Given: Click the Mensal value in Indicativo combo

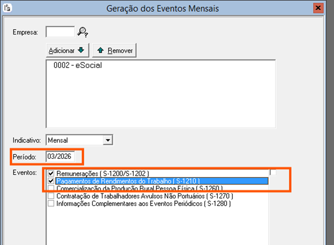Looking at the screenshot, I should tap(74, 140).
